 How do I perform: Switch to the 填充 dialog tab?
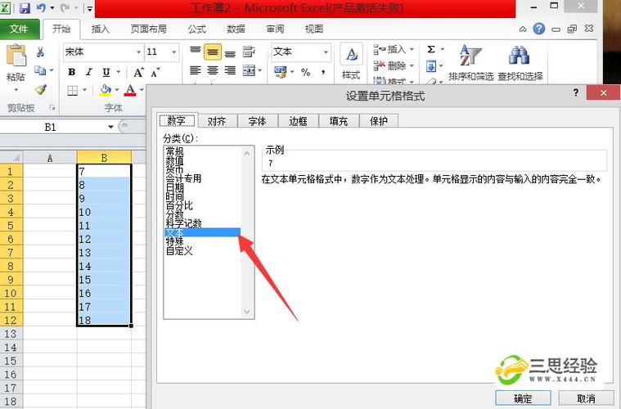pyautogui.click(x=338, y=121)
